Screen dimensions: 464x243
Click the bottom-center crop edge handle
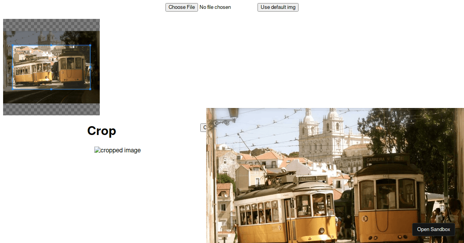[51, 89]
